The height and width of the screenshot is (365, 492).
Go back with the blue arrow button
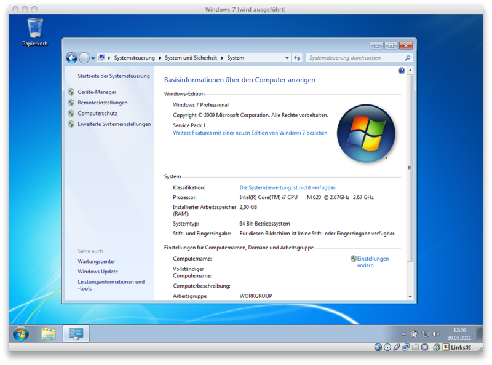[x=72, y=58]
